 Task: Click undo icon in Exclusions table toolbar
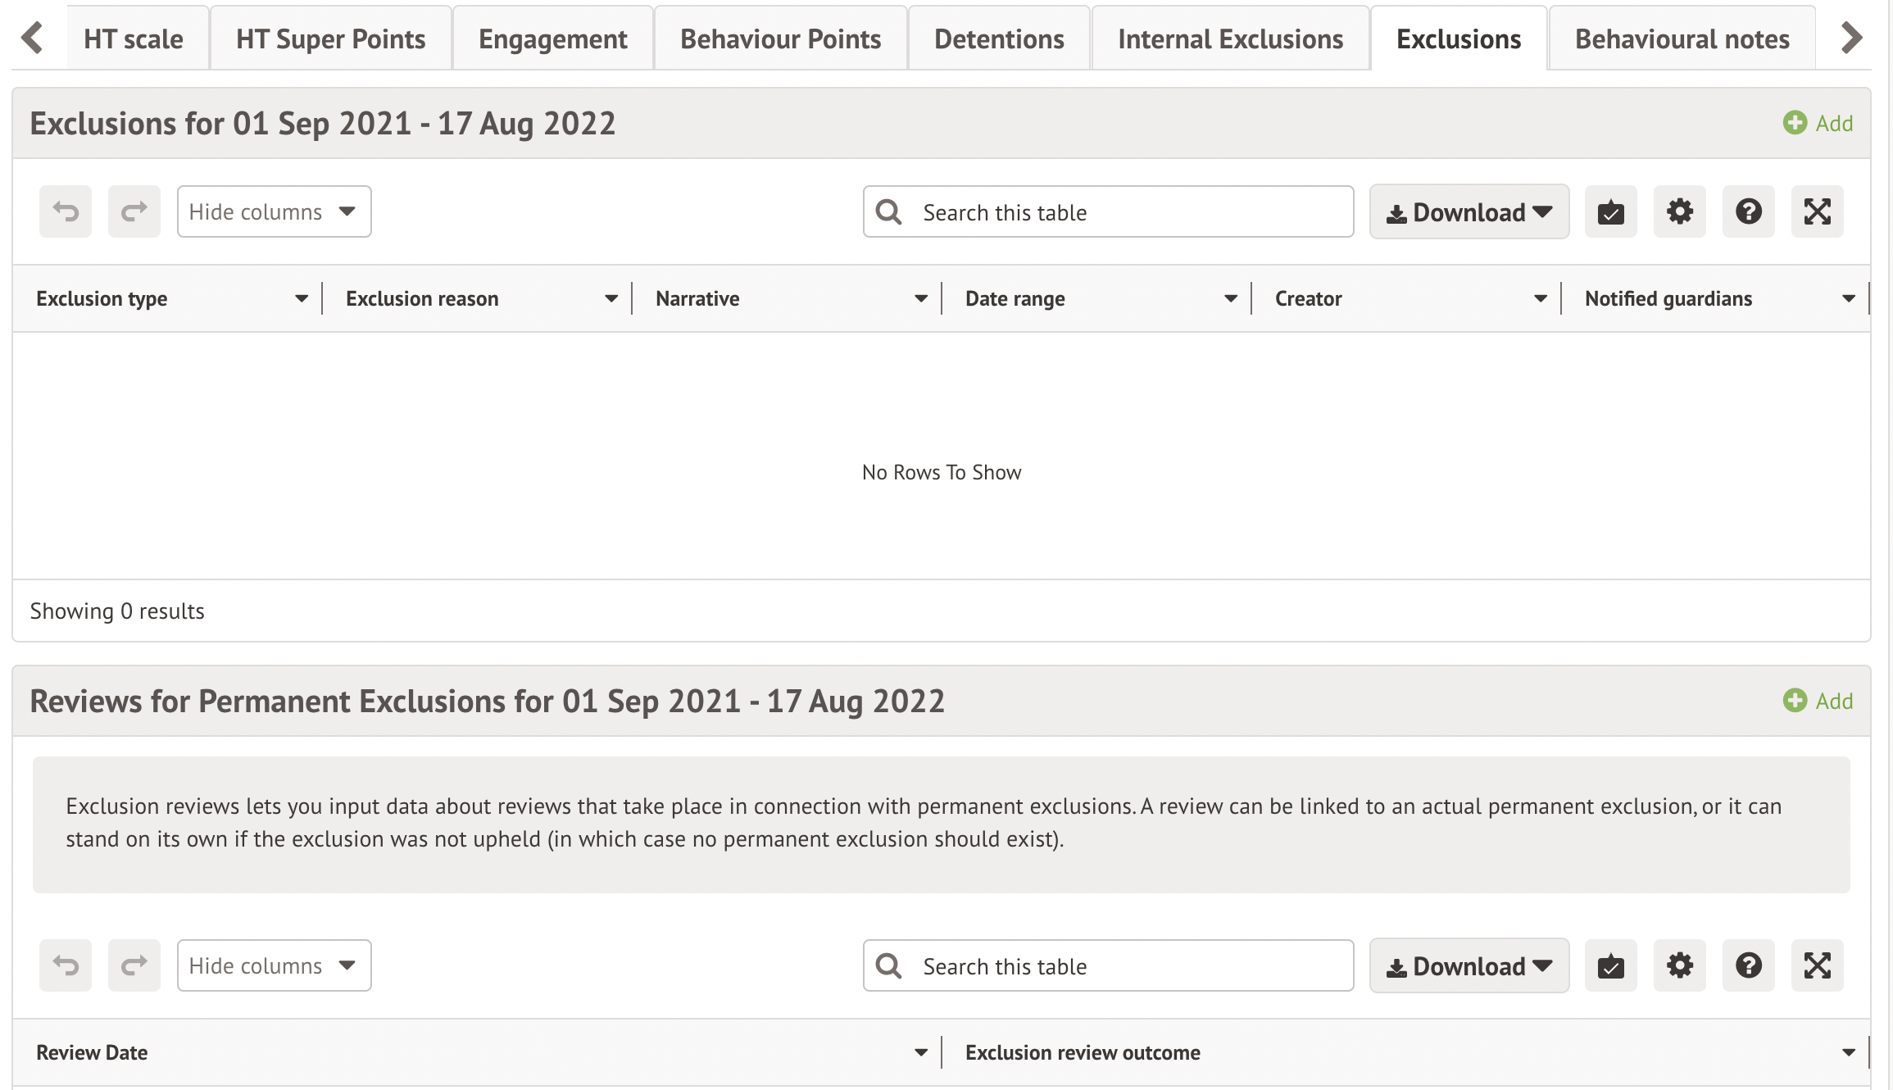coord(66,211)
